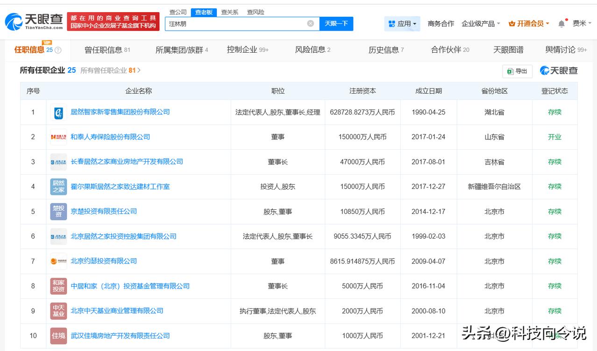Click the 开业 status in 和泰人寿 row
Image resolution: width=597 pixels, height=351 pixels.
coord(554,137)
